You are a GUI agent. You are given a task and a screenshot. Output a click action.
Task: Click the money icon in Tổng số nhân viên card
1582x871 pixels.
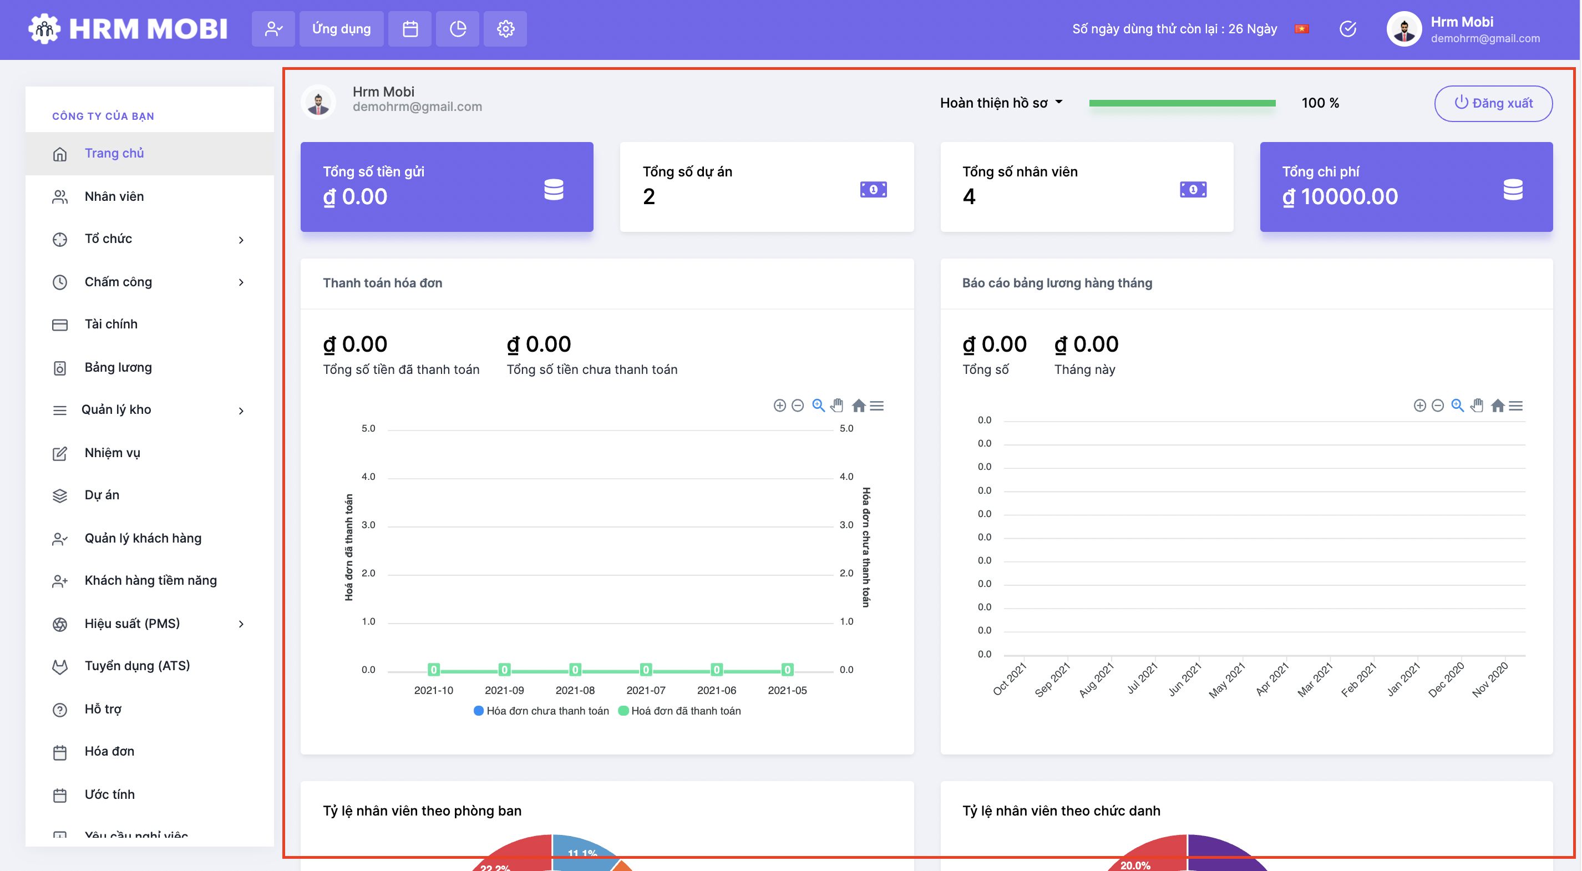click(x=1193, y=189)
